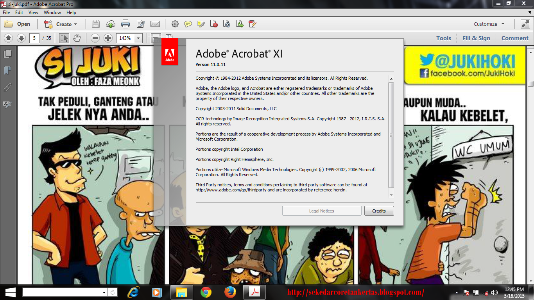Click the page number field
Image resolution: width=534 pixels, height=300 pixels.
coord(34,38)
